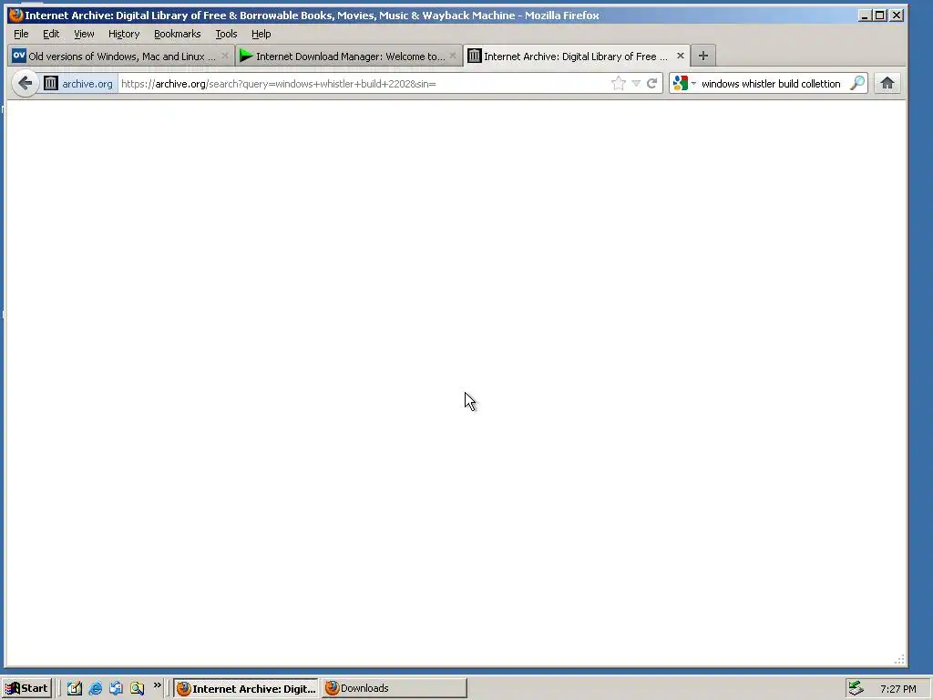
Task: Reload the current page
Action: pyautogui.click(x=652, y=83)
